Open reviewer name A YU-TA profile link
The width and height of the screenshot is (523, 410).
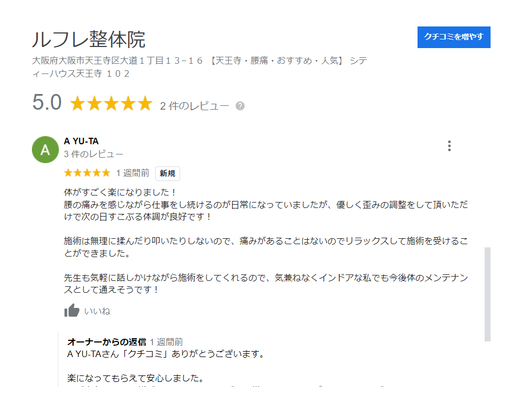pyautogui.click(x=81, y=141)
